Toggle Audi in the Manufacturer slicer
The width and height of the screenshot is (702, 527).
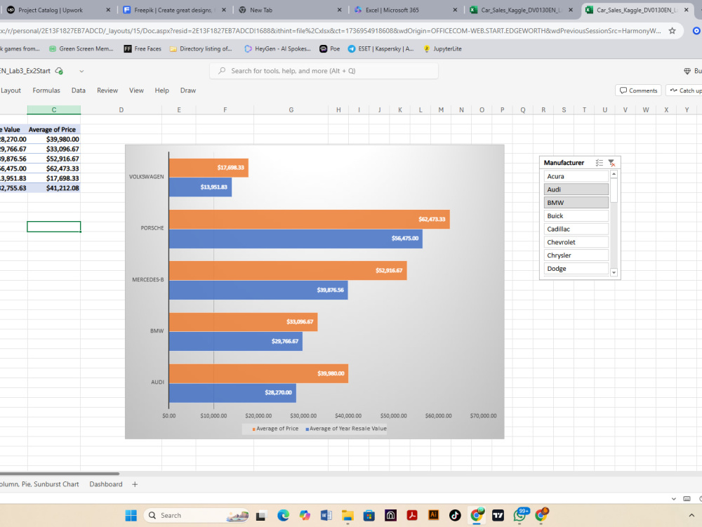[x=576, y=189]
